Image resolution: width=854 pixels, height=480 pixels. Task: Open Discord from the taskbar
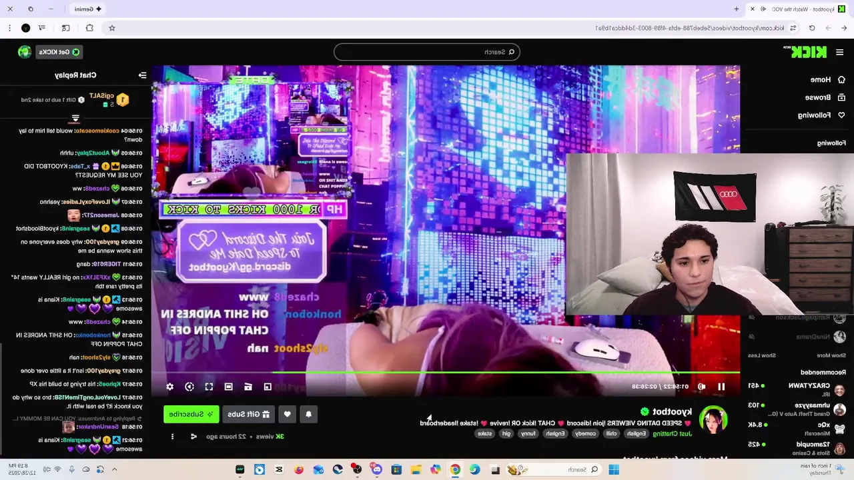click(377, 469)
